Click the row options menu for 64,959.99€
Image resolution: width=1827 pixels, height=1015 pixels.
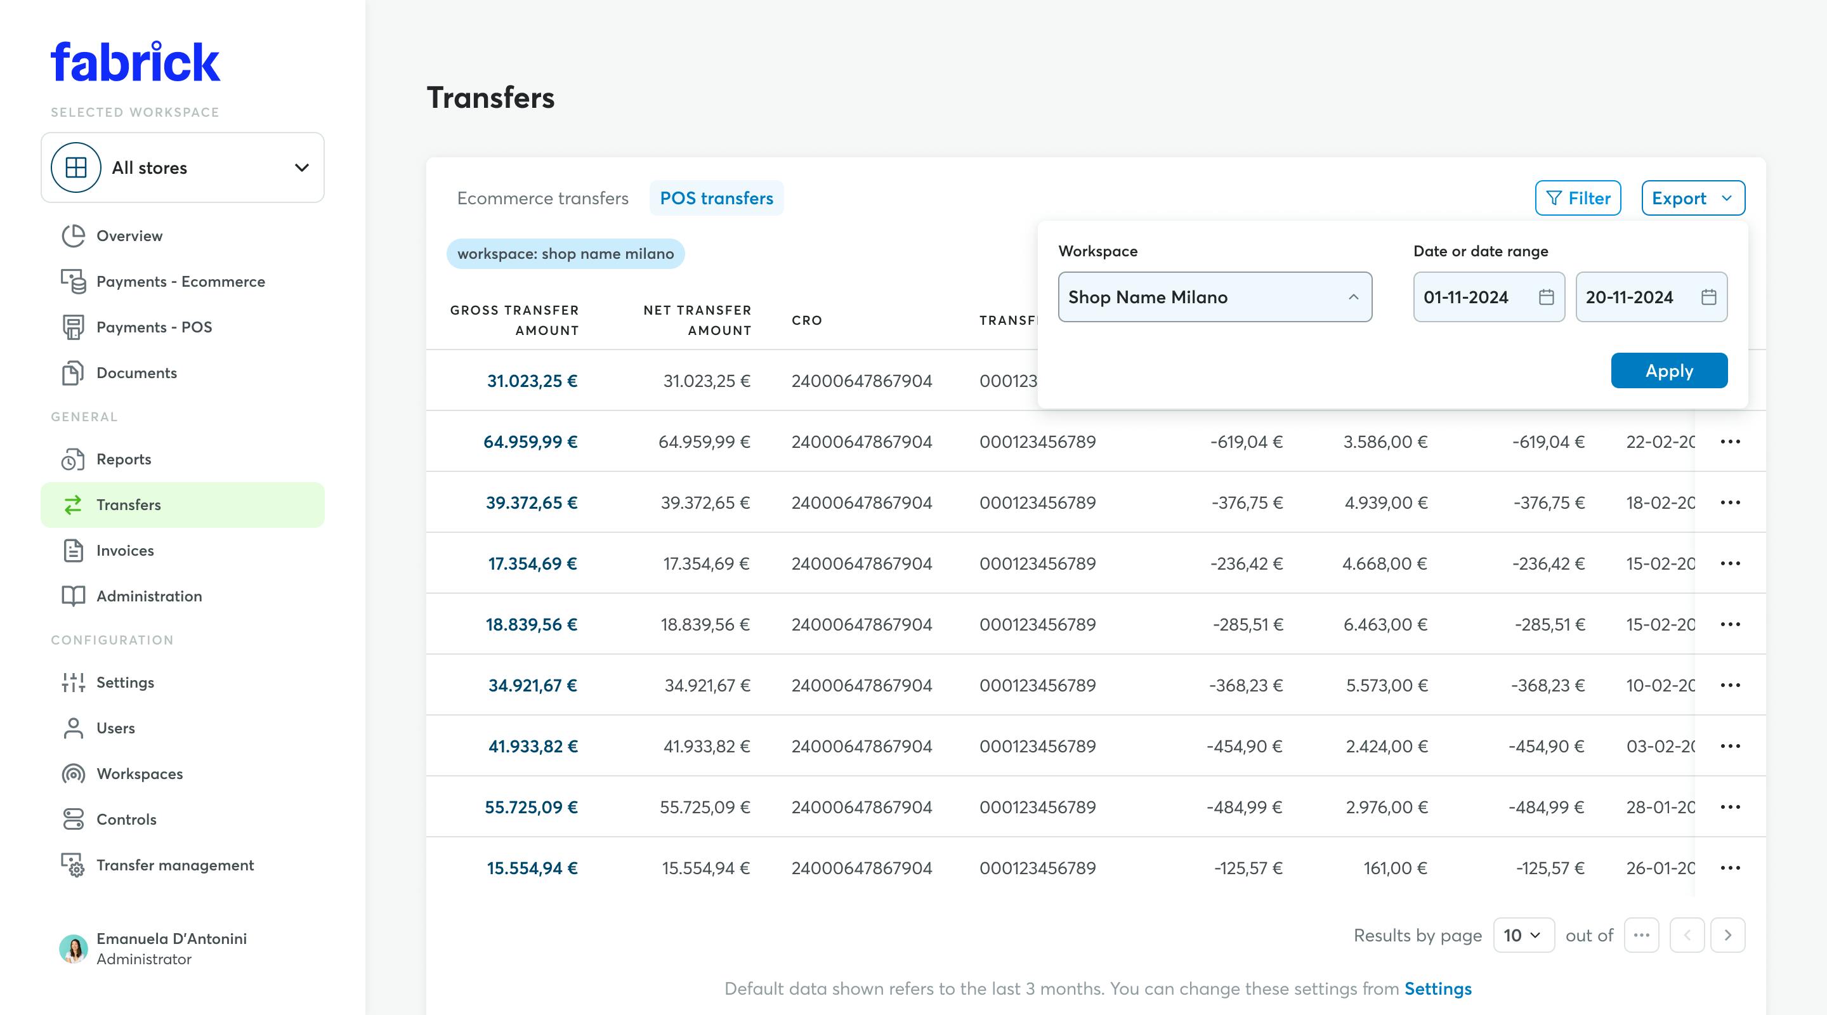click(1729, 442)
